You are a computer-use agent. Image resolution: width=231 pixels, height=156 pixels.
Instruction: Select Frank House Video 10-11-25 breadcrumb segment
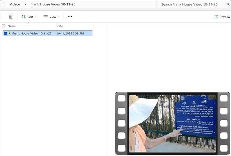coord(53,4)
